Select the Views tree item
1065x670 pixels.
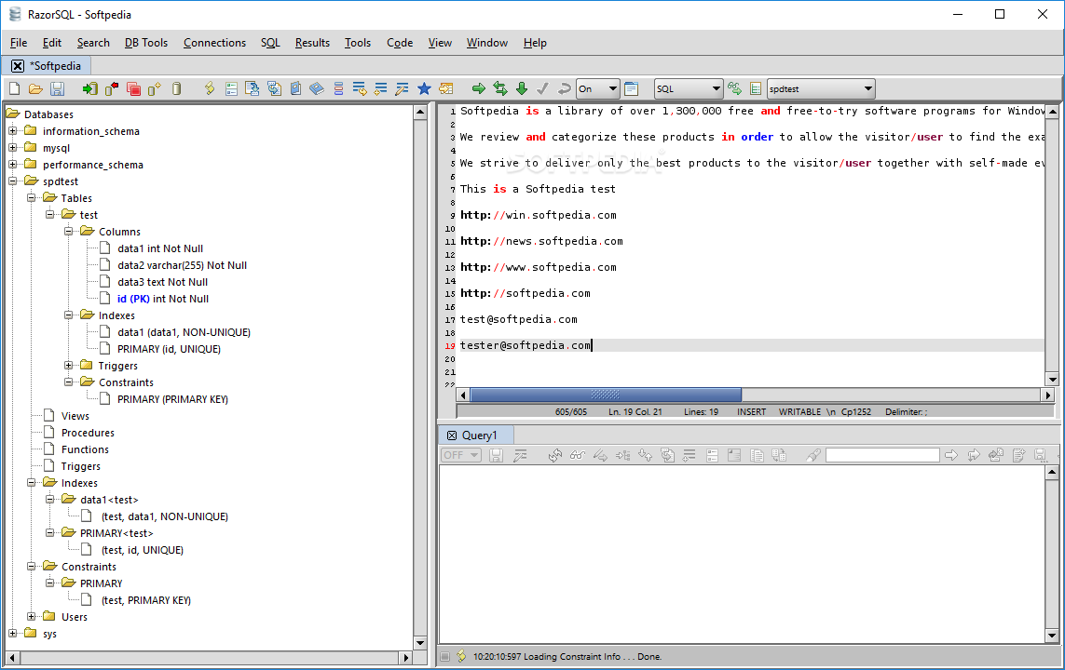tap(75, 416)
